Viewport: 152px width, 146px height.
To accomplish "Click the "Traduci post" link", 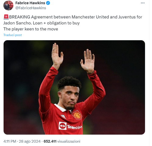I will pyautogui.click(x=12, y=35).
